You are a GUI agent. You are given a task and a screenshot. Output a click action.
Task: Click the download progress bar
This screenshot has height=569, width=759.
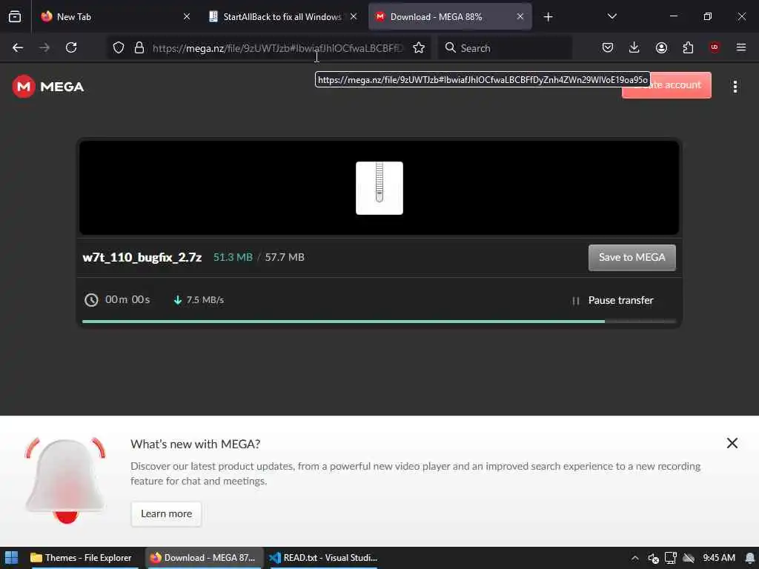point(379,322)
